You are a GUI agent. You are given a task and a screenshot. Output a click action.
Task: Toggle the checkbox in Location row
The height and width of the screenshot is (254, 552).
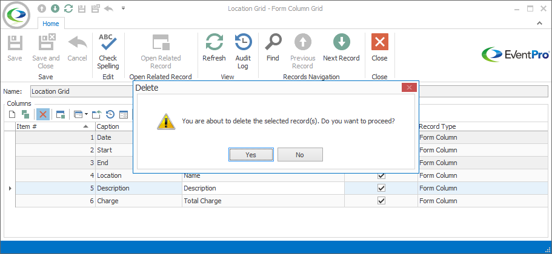381,175
